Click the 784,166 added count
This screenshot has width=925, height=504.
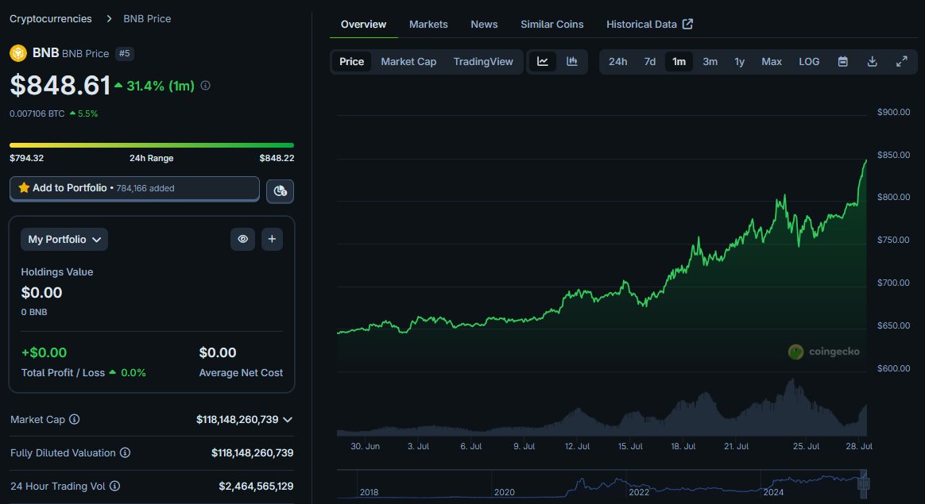point(145,188)
